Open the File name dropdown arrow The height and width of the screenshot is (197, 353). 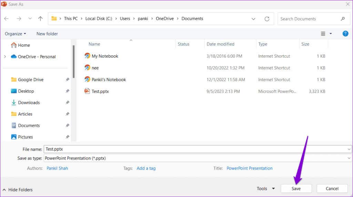[x=349, y=149]
